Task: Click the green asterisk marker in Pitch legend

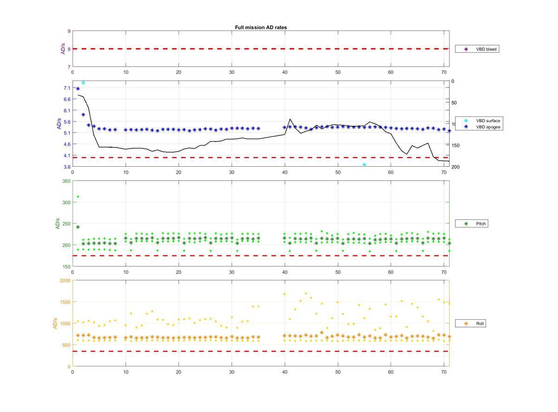Action: [x=466, y=224]
